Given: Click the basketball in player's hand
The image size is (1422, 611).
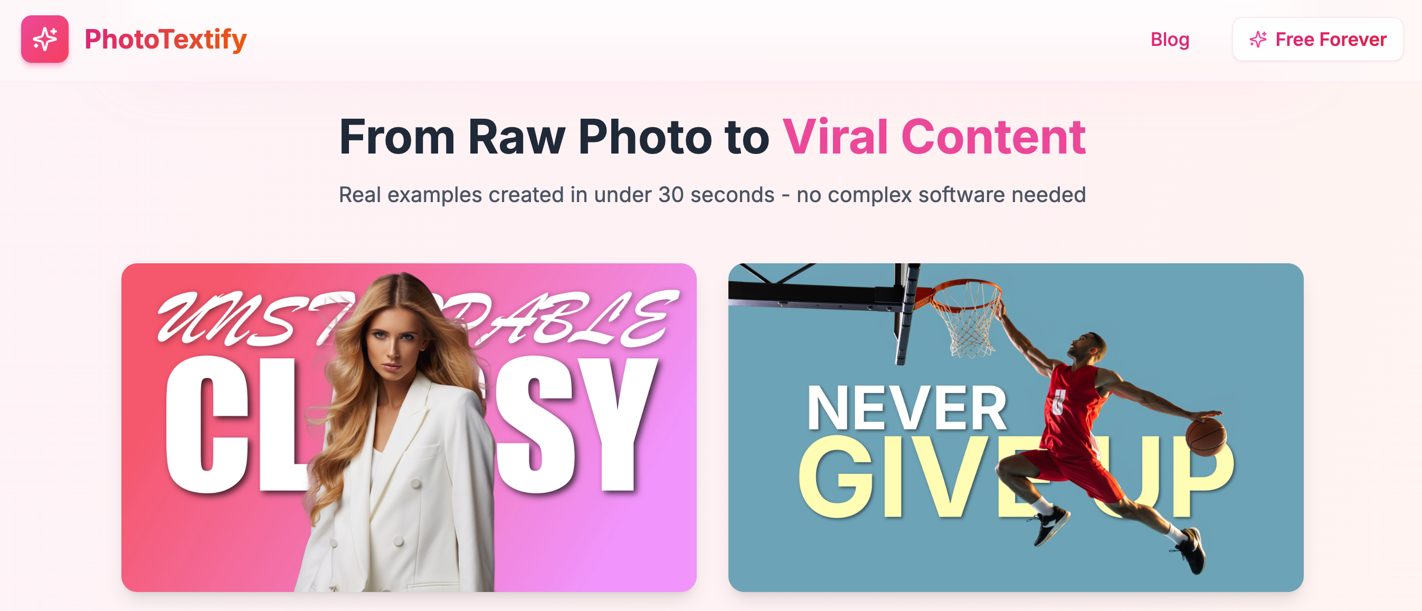Looking at the screenshot, I should click(1207, 436).
